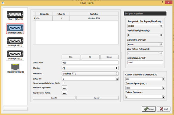Select the Modbus RTU cell in table

(94, 18)
